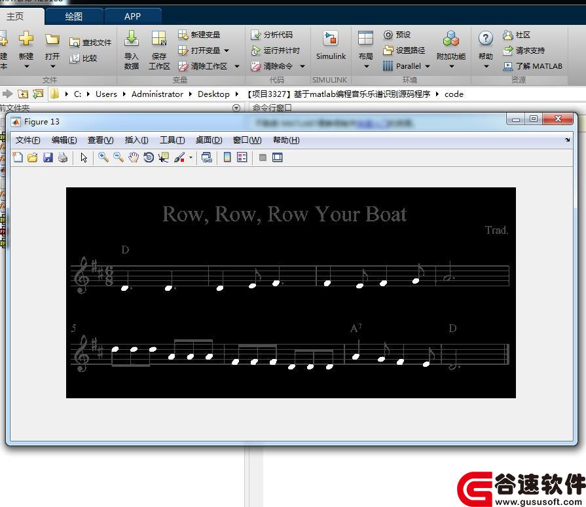Viewport: 586px width, 507px height.
Task: Click 设置路径 (Set Path)
Action: pyautogui.click(x=404, y=50)
